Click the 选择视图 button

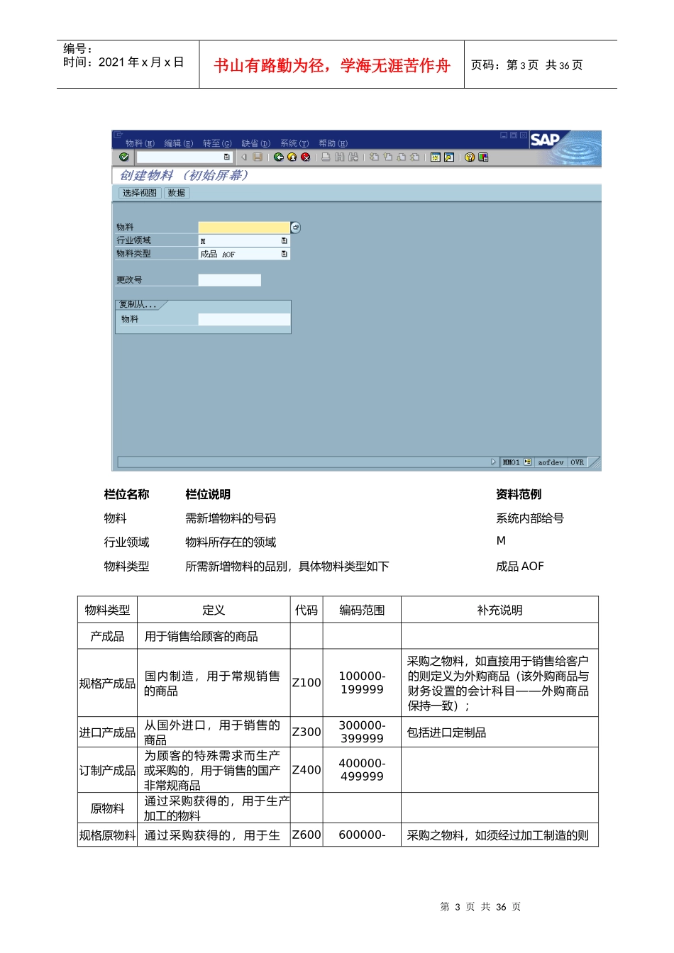139,193
